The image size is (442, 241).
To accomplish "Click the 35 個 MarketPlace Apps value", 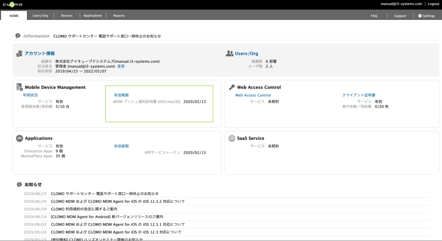I will tap(60, 156).
